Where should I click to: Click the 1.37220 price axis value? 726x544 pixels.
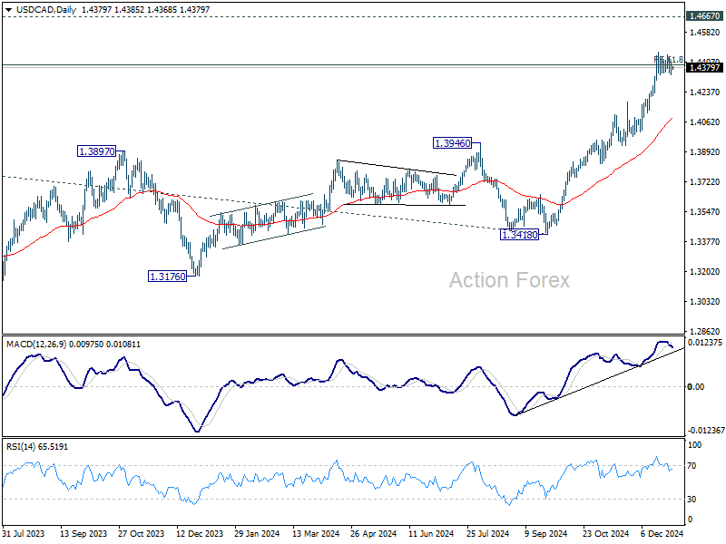(x=705, y=182)
